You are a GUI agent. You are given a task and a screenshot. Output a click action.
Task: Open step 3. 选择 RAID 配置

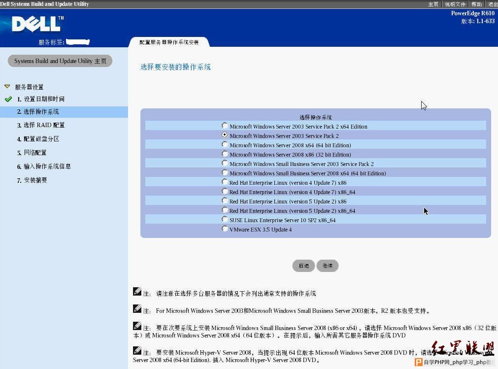tap(41, 125)
